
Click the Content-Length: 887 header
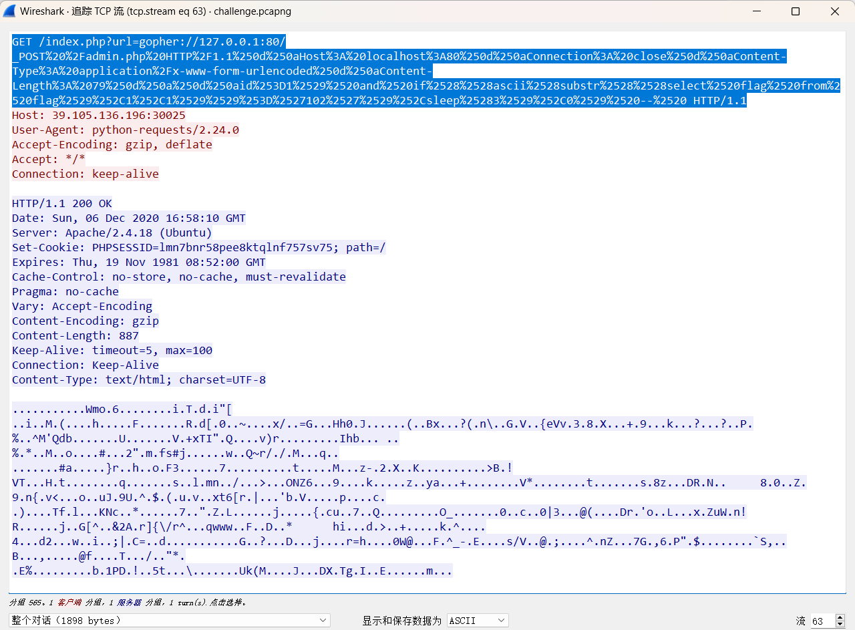coord(75,335)
